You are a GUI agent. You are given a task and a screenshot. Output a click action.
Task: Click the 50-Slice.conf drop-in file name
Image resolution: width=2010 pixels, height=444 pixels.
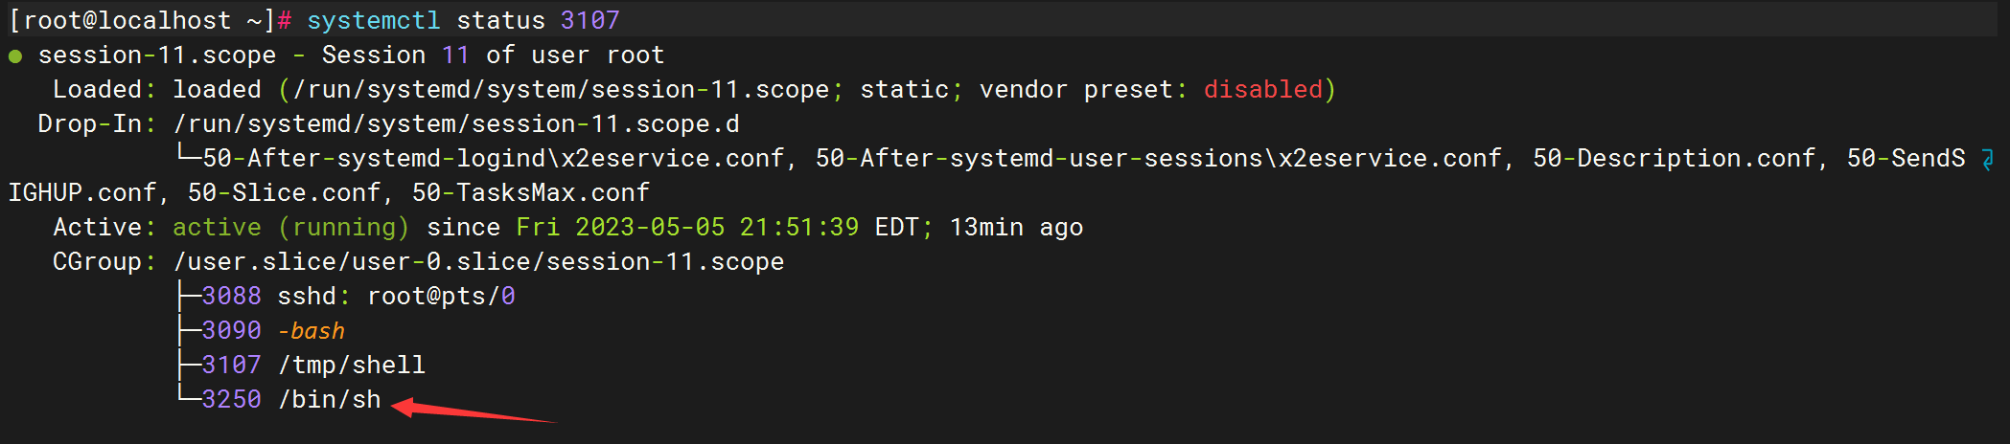point(284,192)
